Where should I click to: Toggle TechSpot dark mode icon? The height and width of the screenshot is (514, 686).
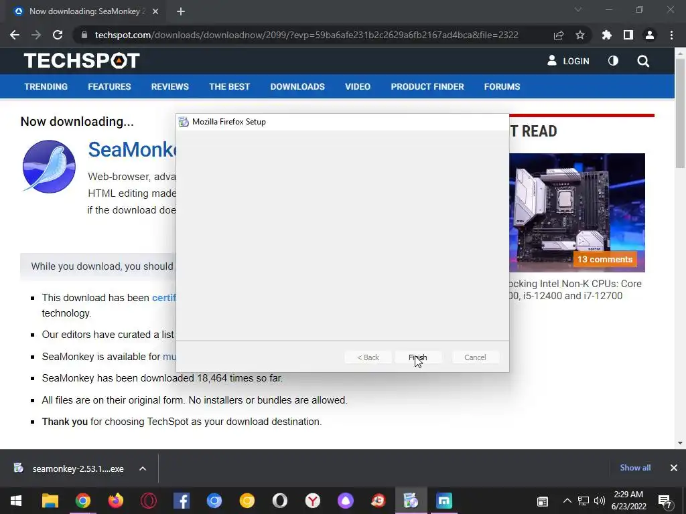coord(614,61)
